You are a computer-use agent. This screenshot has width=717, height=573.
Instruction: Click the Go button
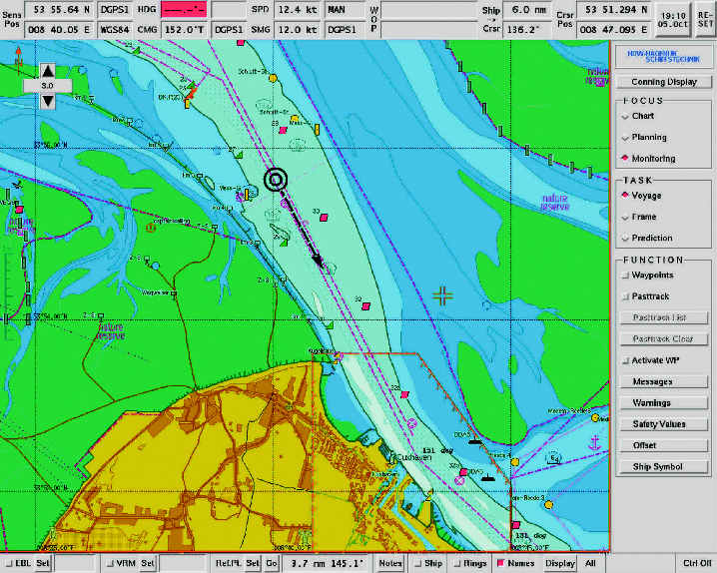pyautogui.click(x=272, y=563)
